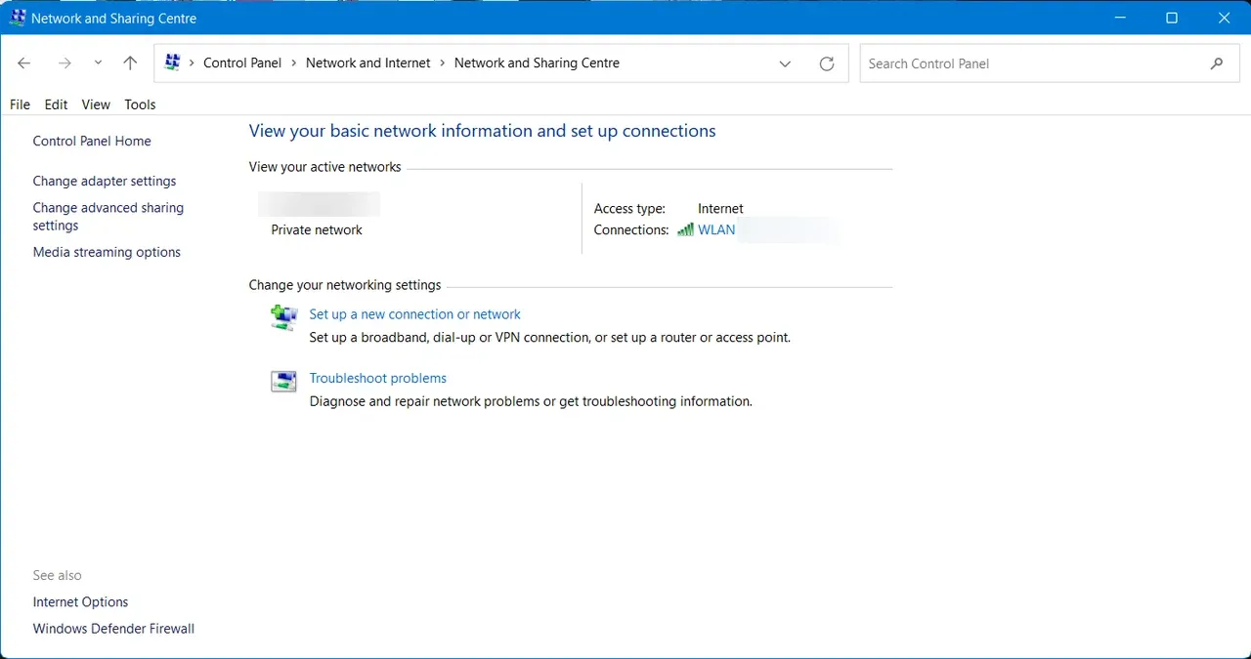
Task: Go to Control Panel Home
Action: pyautogui.click(x=92, y=142)
